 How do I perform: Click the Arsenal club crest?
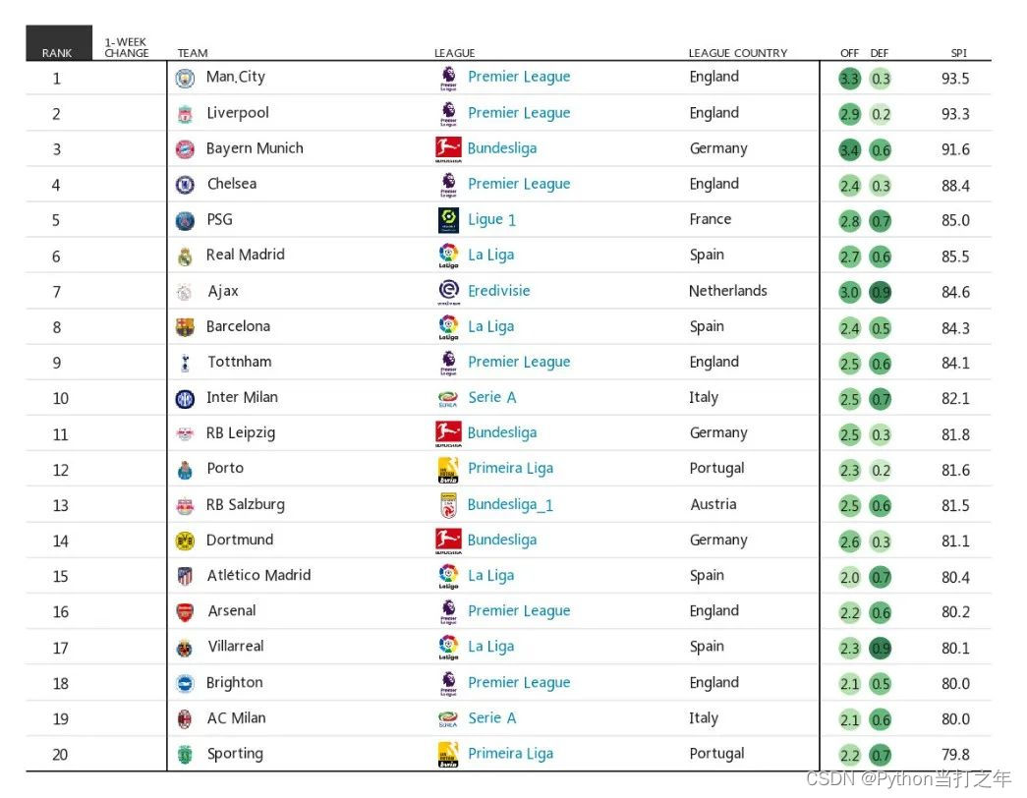[x=185, y=612]
